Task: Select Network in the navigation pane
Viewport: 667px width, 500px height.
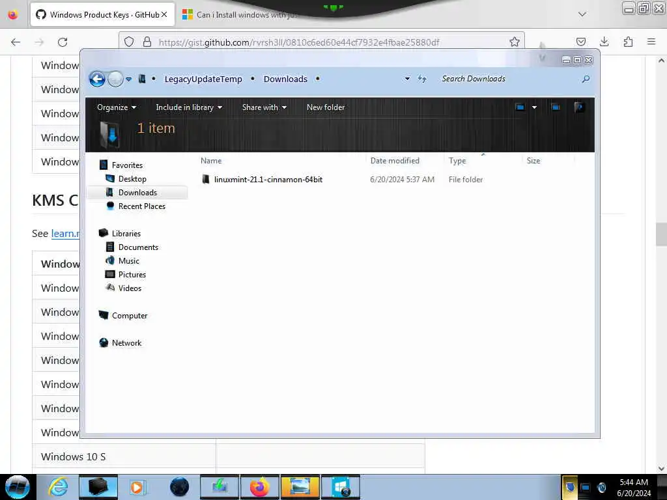Action: 126,342
